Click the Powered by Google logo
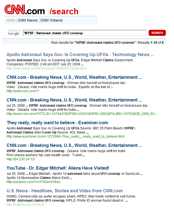This screenshot has width=174, height=215. 14,33
